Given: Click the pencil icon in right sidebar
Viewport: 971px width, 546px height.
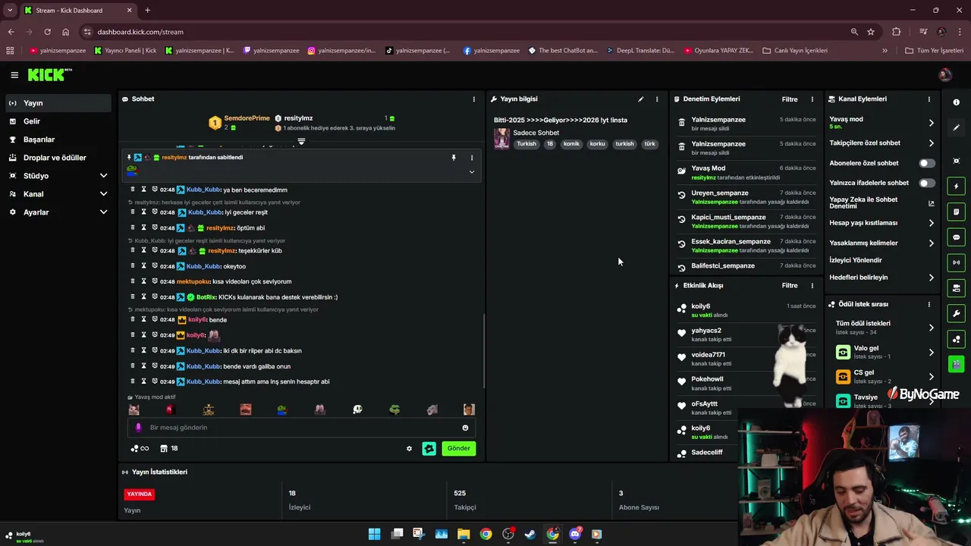Looking at the screenshot, I should 956,127.
